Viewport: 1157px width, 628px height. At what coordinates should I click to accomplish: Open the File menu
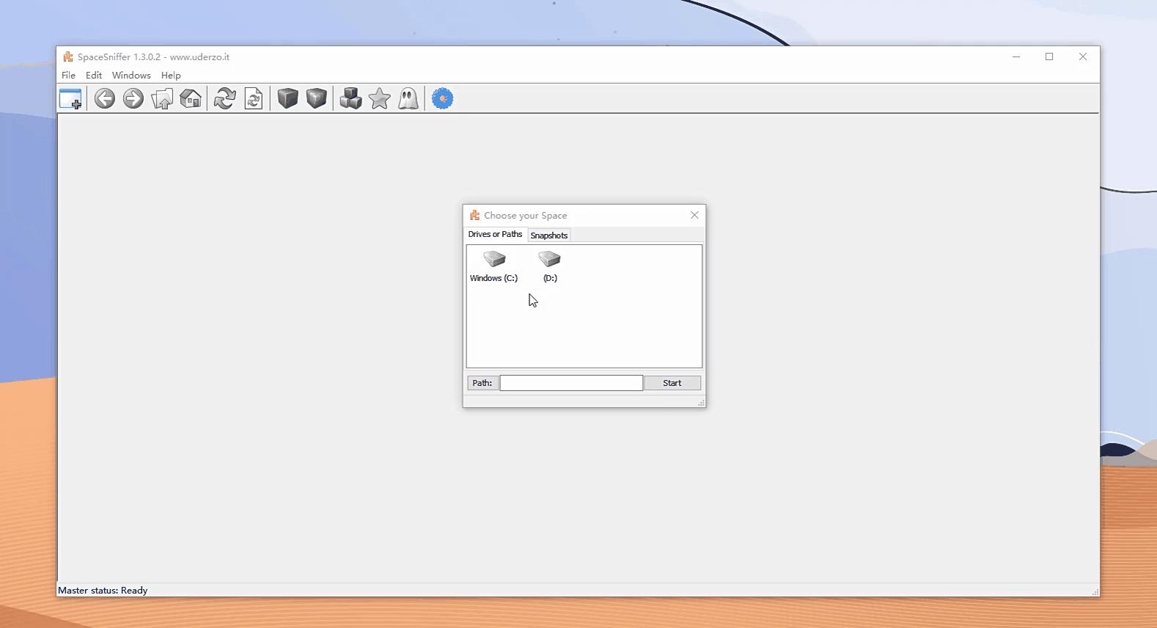(x=68, y=76)
